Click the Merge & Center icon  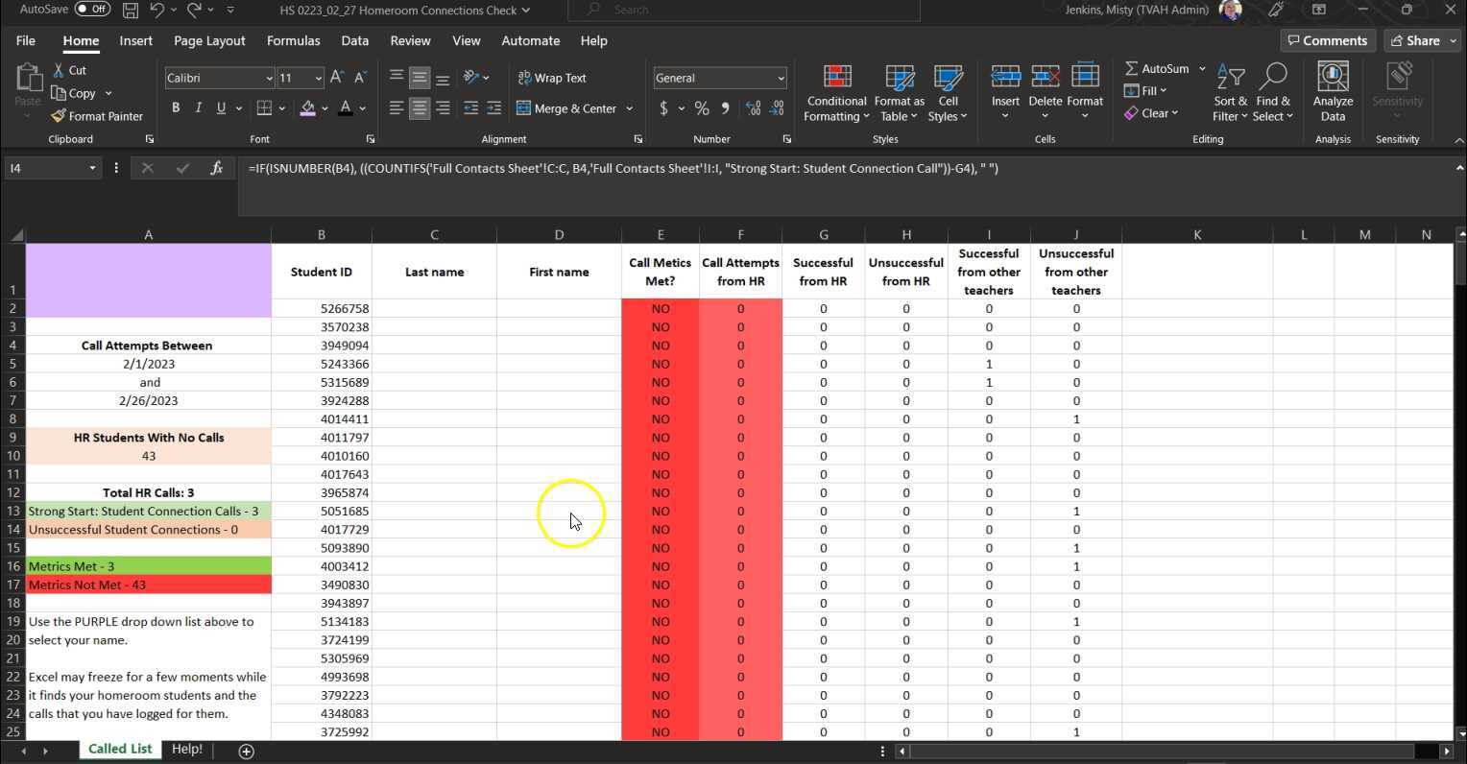[x=524, y=108]
